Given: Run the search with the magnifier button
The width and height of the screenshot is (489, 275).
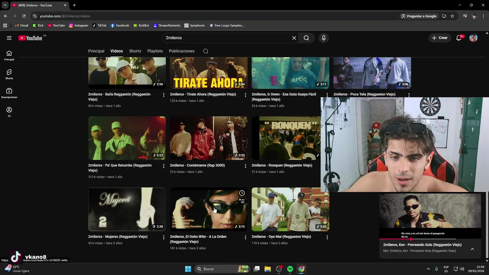Looking at the screenshot, I should tap(306, 38).
